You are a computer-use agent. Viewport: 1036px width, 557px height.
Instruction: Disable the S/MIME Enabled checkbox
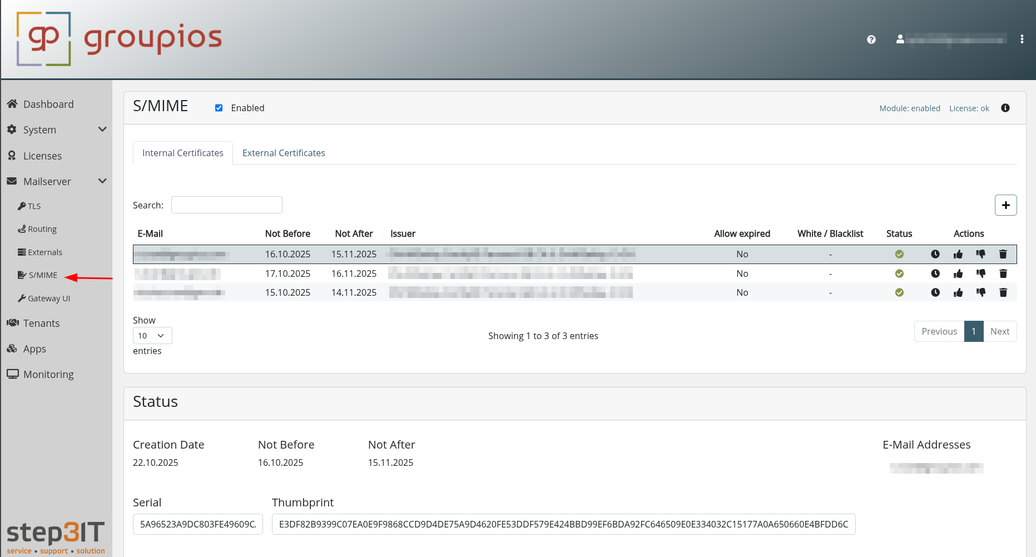(219, 107)
